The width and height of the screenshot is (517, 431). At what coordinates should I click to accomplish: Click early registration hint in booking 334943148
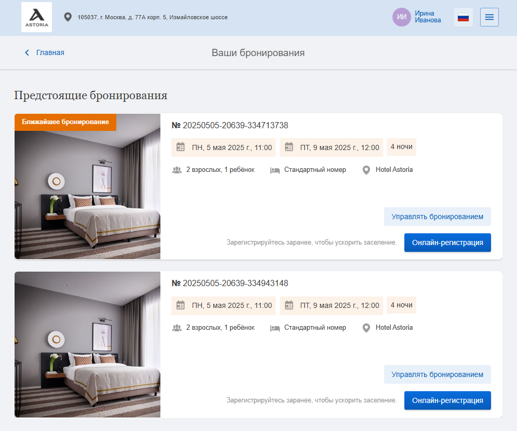click(x=311, y=400)
